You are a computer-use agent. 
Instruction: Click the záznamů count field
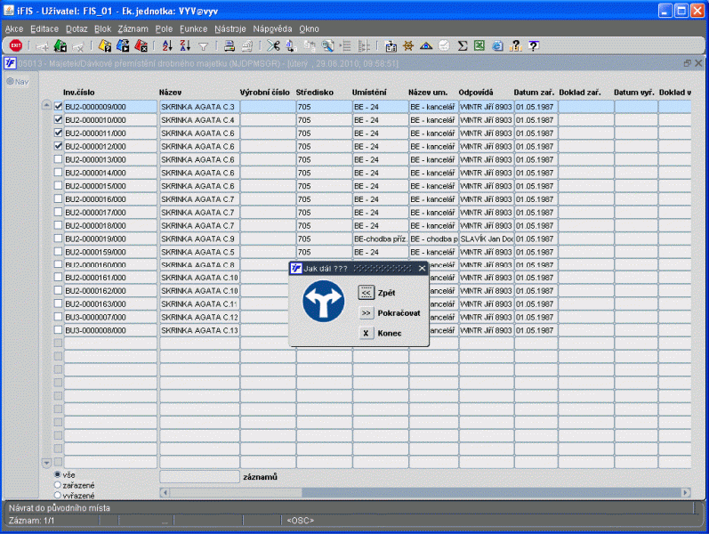pyautogui.click(x=199, y=476)
